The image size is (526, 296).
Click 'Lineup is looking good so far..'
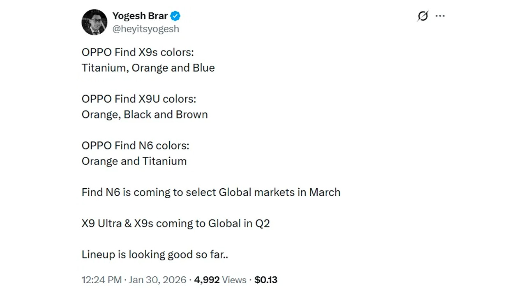[x=155, y=254]
